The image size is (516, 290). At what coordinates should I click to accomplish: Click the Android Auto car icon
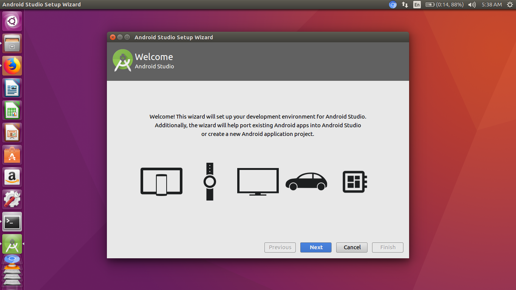tap(306, 182)
